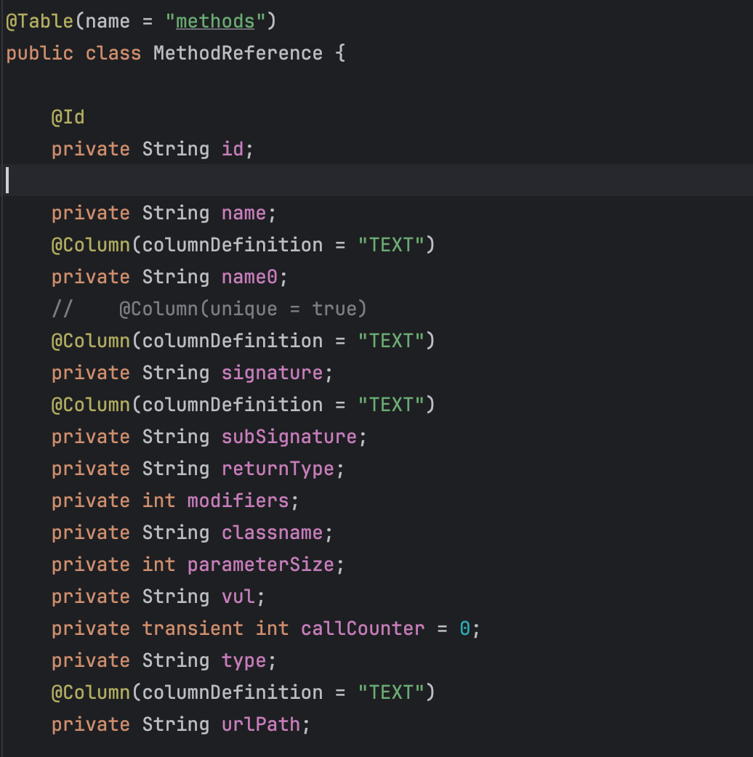This screenshot has width=753, height=757.
Task: Click the modifiers int field
Action: pos(238,501)
